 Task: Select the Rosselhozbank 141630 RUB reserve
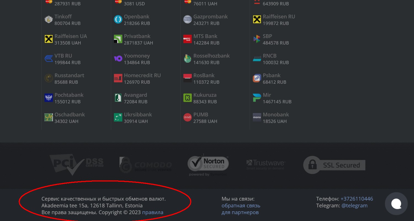[206, 62]
